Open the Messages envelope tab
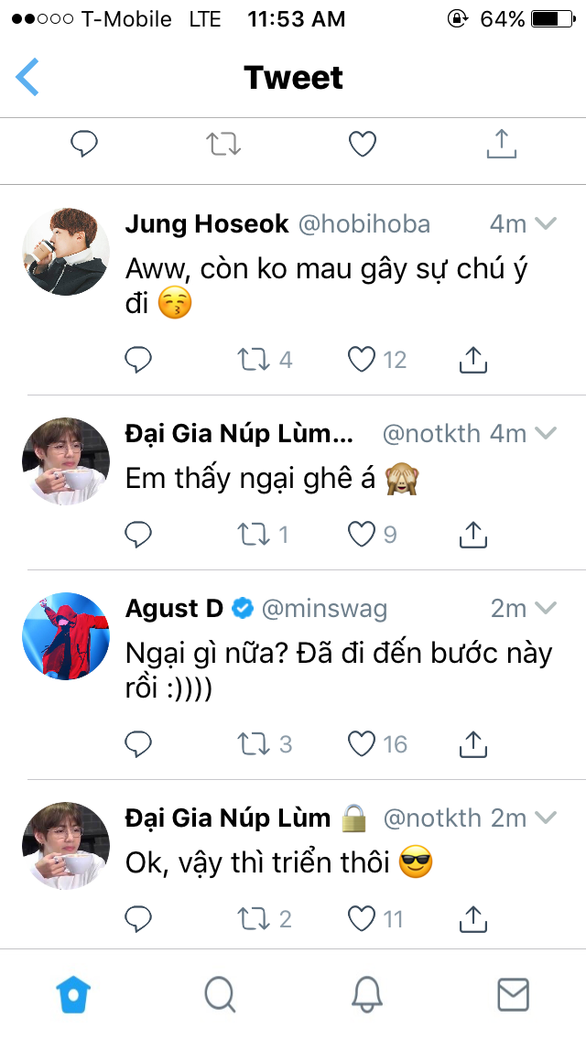586x1040 pixels. 513,994
